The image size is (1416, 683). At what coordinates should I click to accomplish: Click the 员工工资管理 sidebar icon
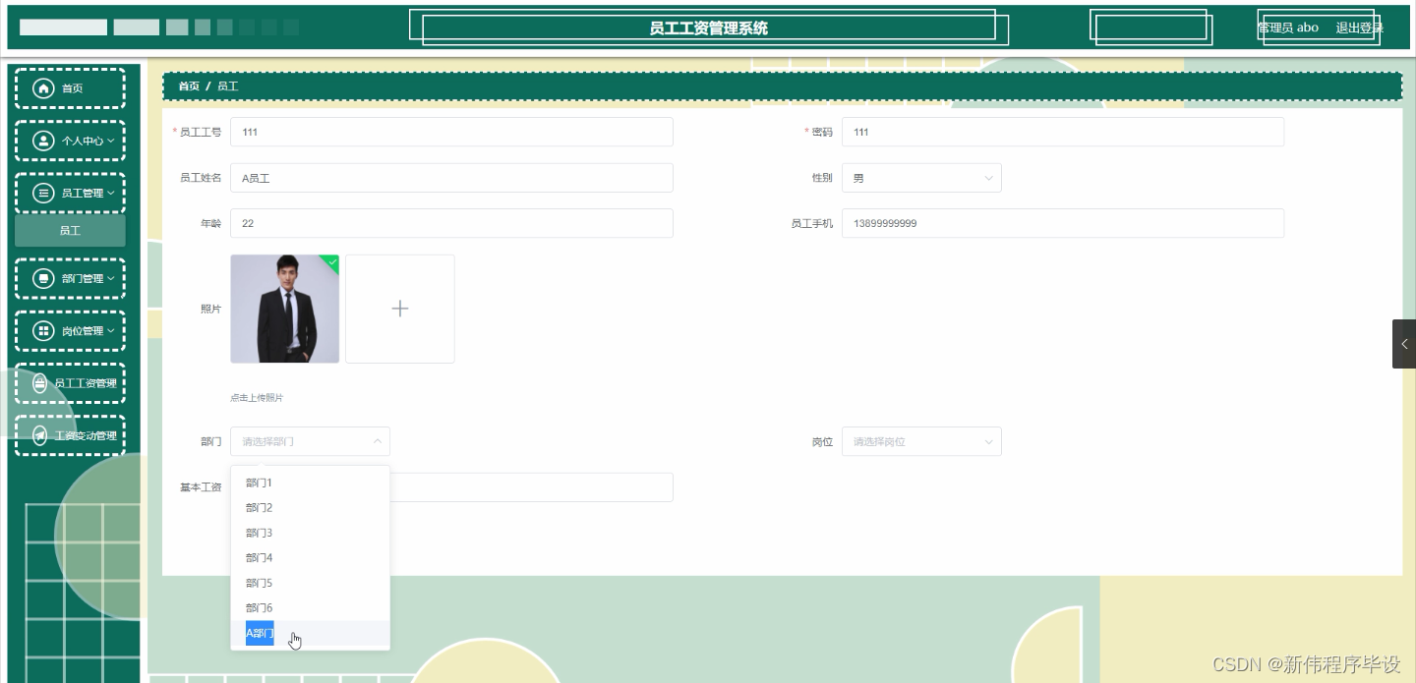tap(40, 383)
